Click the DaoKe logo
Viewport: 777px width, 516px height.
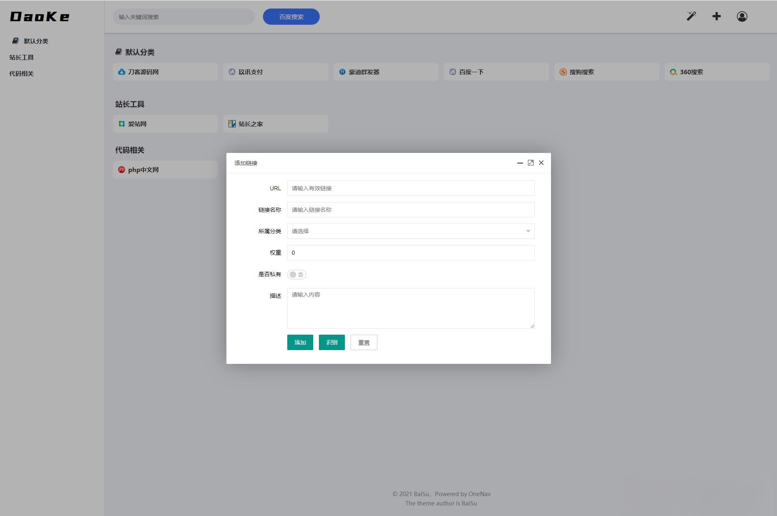tap(40, 17)
